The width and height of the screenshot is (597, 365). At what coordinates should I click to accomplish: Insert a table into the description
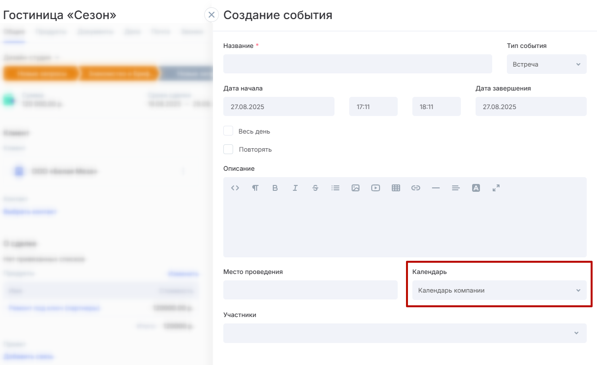coord(396,188)
